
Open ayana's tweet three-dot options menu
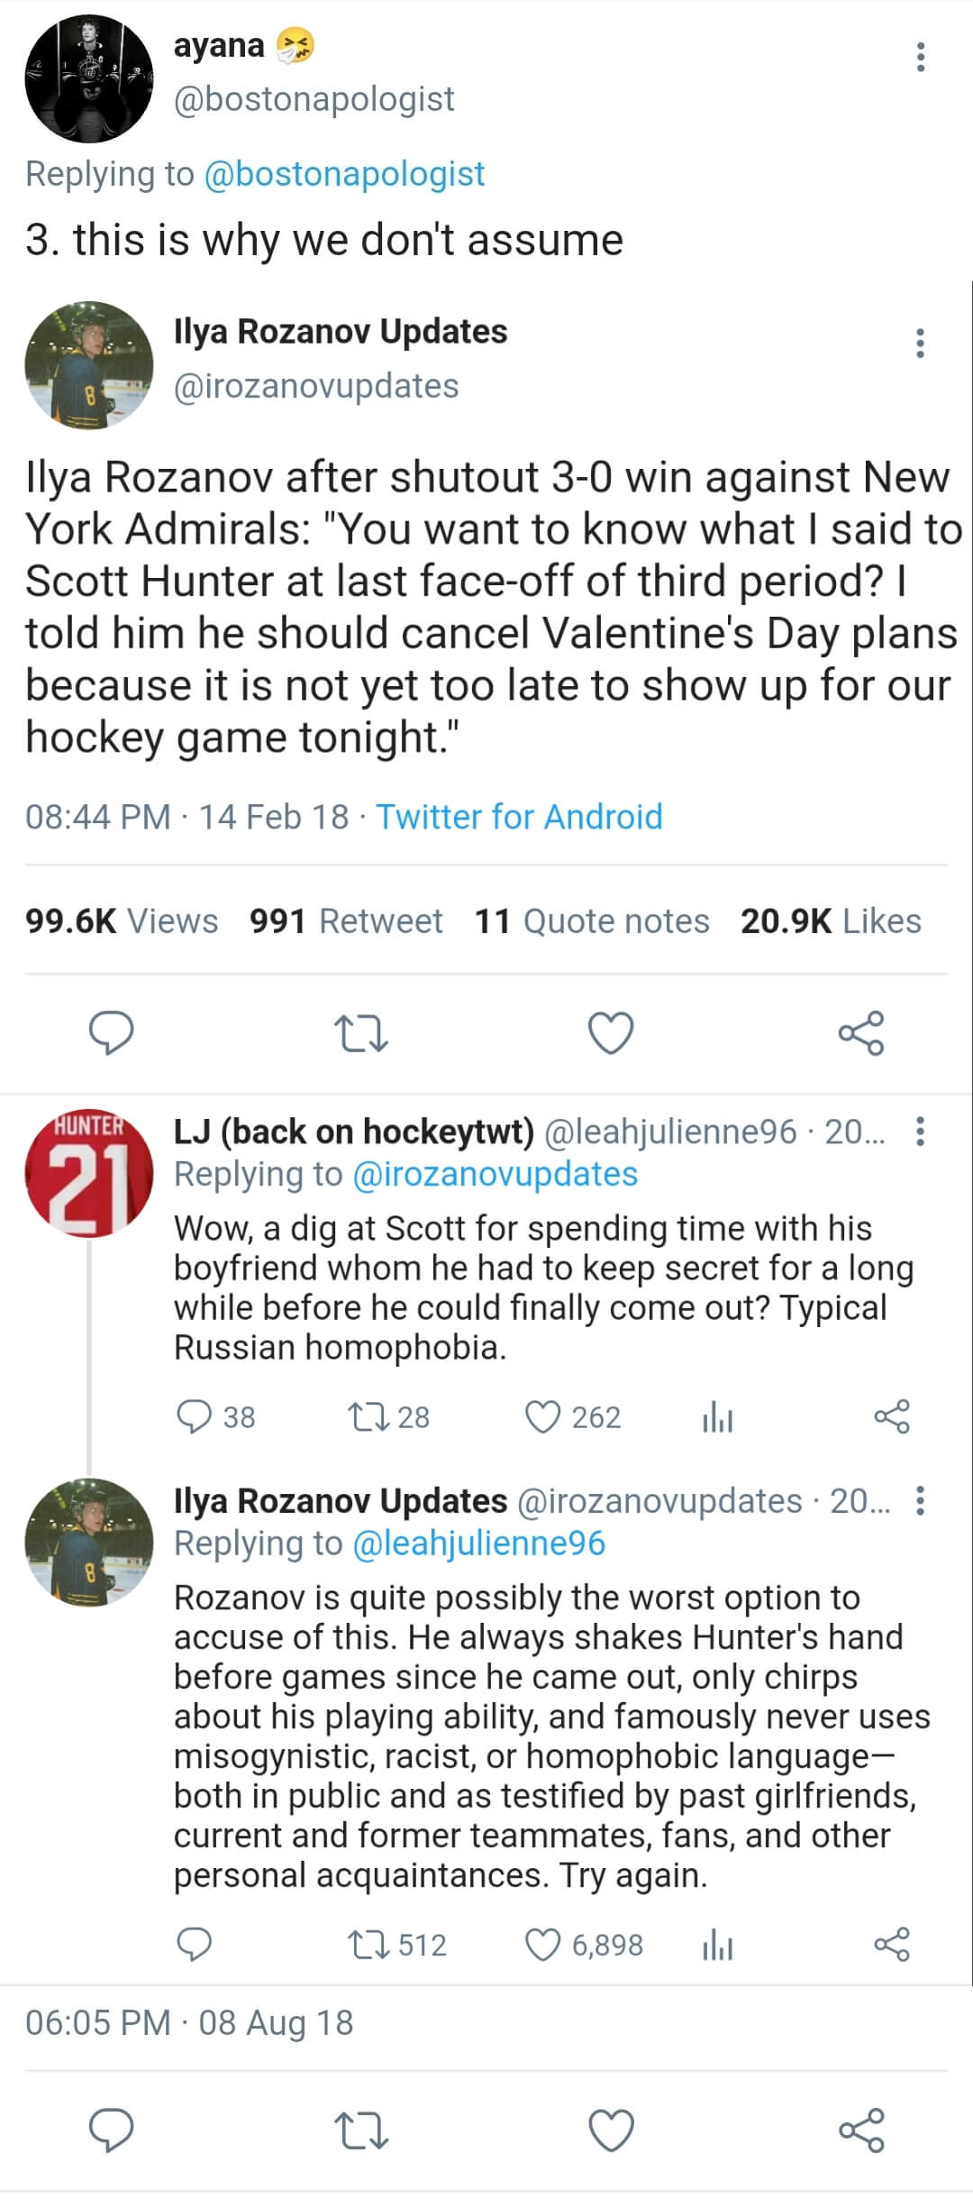[920, 57]
